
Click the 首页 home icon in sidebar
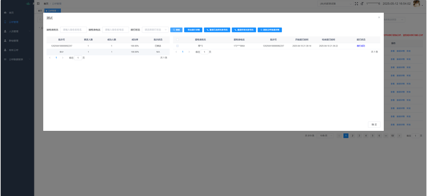point(5,12)
